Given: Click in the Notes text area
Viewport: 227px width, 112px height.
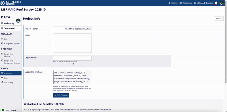Looking at the screenshot, I should [x=72, y=43].
